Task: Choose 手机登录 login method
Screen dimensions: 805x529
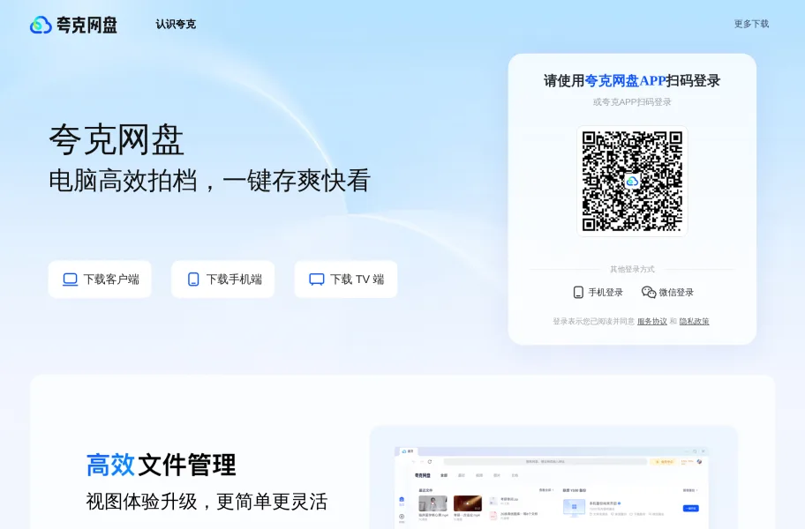Action: 598,292
